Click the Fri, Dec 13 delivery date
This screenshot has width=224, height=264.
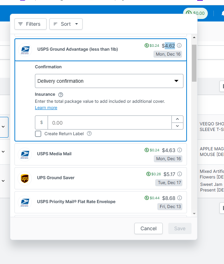[170, 207]
